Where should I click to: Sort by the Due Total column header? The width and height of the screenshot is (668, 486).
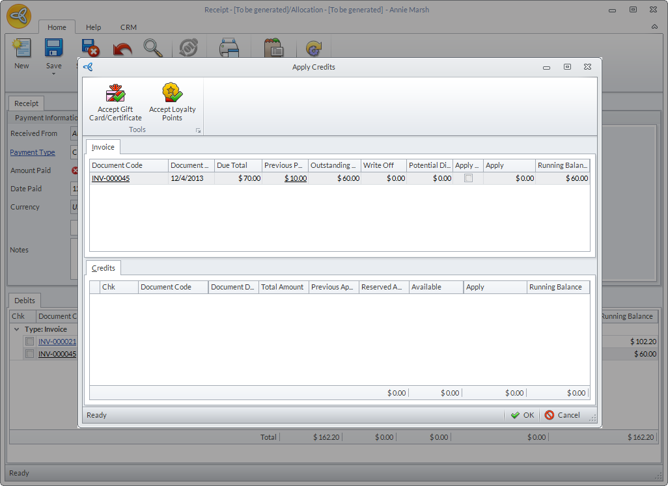click(238, 165)
